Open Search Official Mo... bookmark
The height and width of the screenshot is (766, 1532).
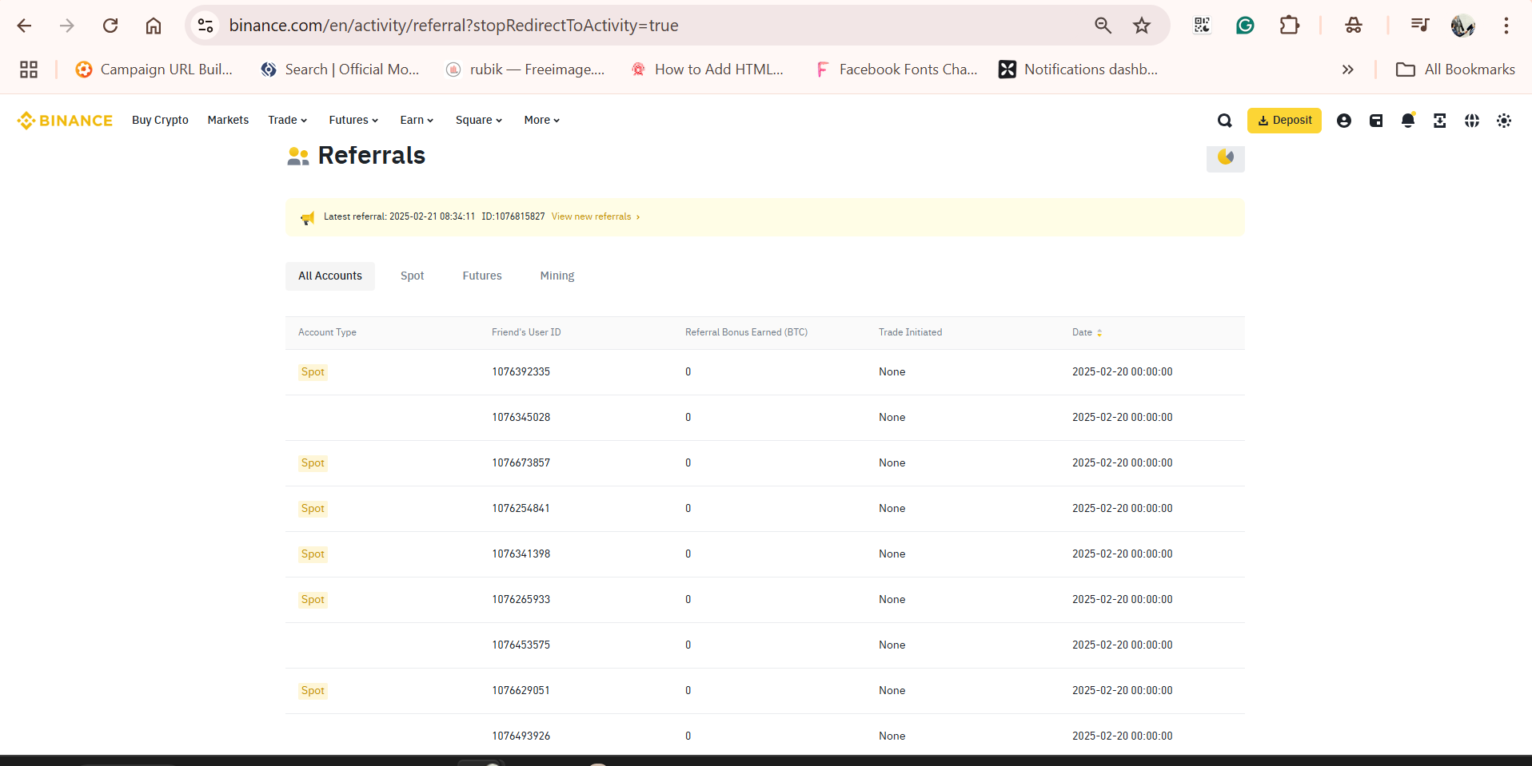click(340, 69)
